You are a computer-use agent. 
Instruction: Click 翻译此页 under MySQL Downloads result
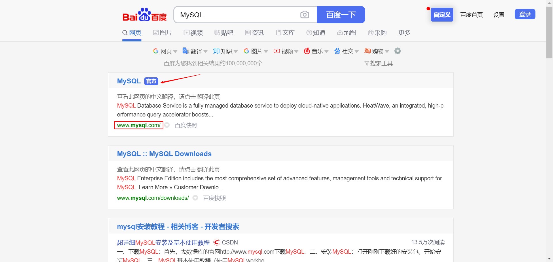coord(209,169)
